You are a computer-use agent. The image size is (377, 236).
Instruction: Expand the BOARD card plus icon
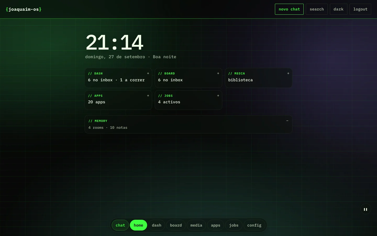click(x=218, y=73)
